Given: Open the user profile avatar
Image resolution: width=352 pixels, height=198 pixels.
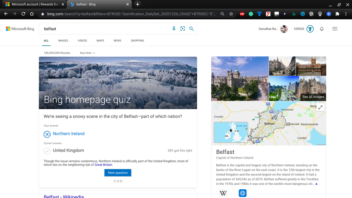Looking at the screenshot, I should point(284,29).
